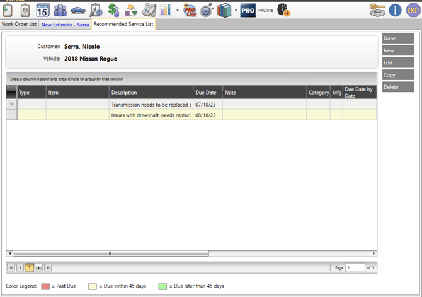This screenshot has width=422, height=297.
Task: Click the stopwatch timer icon
Action: point(207,10)
